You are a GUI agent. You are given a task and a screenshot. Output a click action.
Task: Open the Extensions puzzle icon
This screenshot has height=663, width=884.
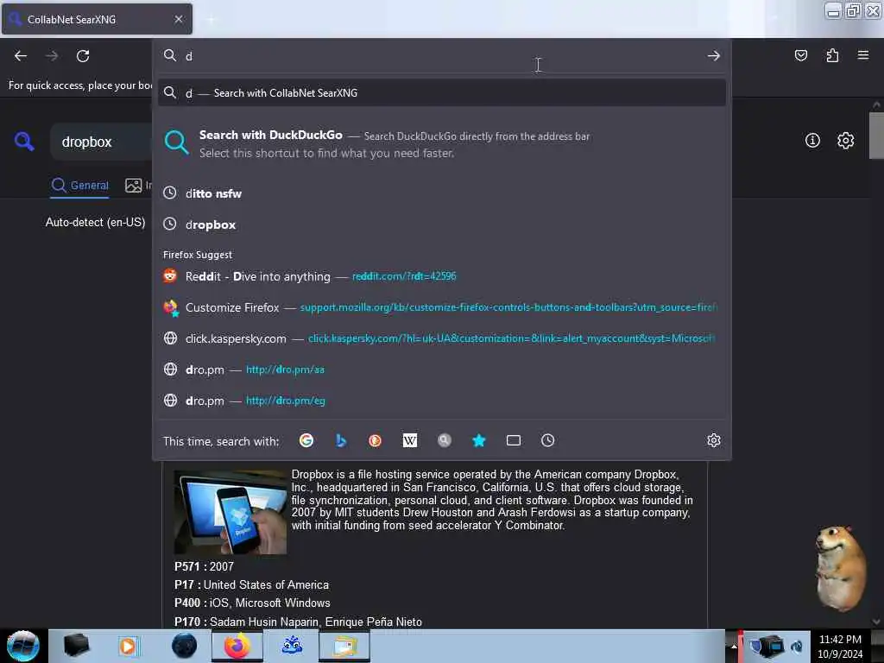point(832,55)
